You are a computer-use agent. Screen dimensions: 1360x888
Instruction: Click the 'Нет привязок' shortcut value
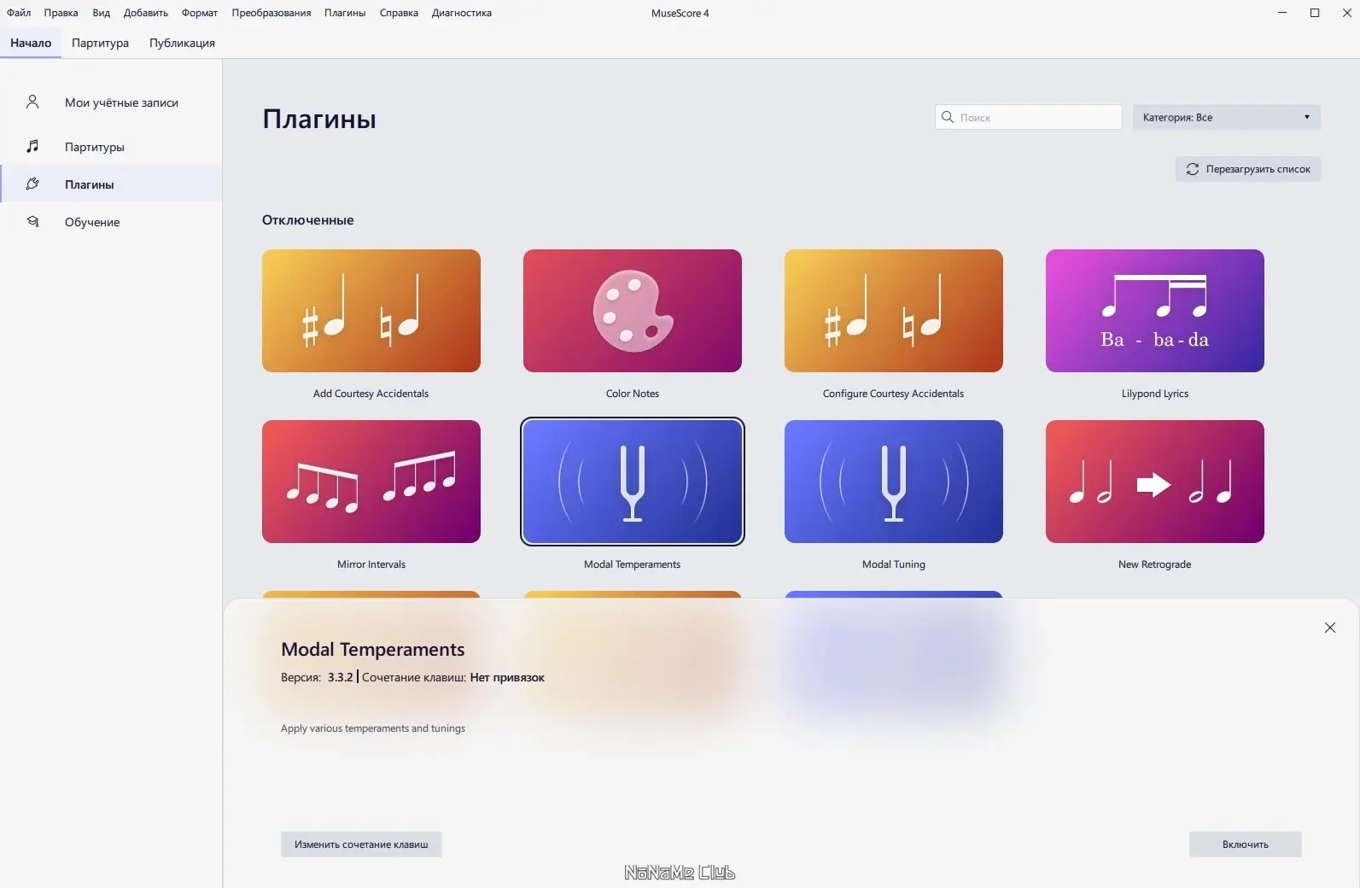point(507,677)
